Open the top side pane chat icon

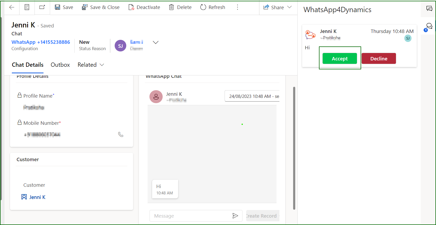pyautogui.click(x=429, y=8)
